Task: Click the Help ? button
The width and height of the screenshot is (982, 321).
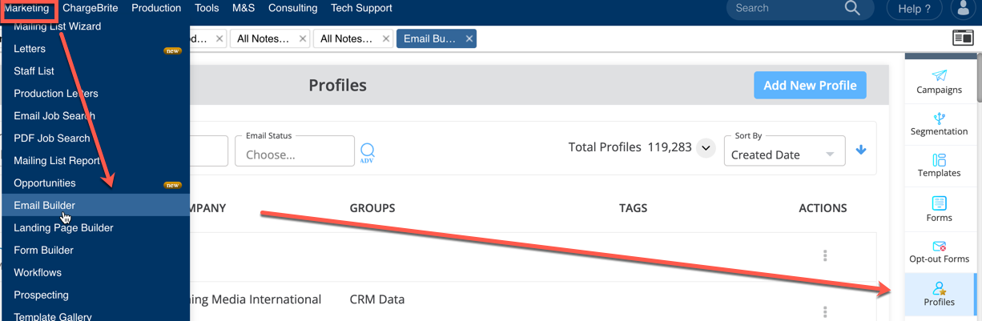Action: pos(915,9)
